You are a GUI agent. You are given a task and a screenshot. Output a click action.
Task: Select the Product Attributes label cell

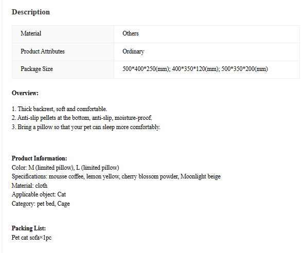point(63,52)
